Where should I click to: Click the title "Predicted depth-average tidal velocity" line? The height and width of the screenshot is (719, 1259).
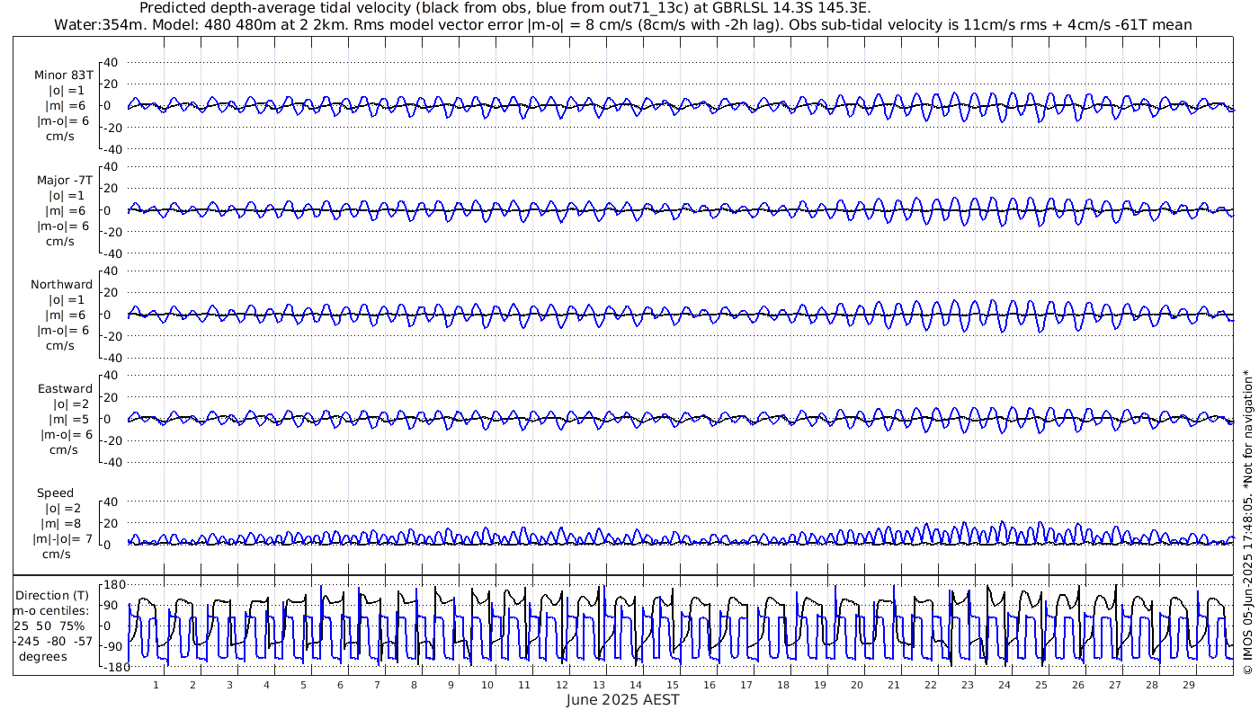click(505, 8)
